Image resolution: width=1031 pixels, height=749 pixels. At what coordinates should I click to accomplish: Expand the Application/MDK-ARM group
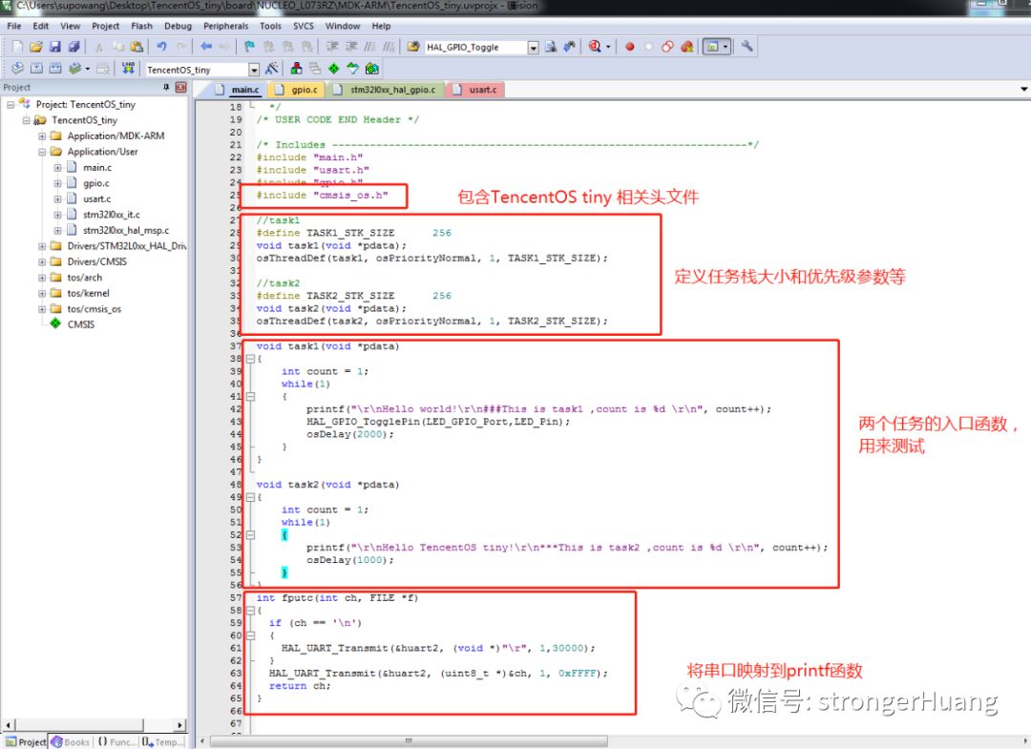(42, 136)
